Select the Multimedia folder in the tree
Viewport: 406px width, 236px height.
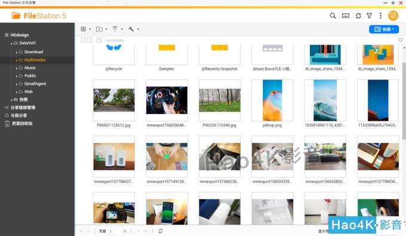pos(35,60)
